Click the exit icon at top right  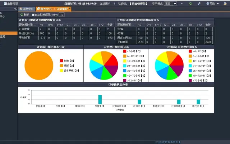tap(225, 4)
